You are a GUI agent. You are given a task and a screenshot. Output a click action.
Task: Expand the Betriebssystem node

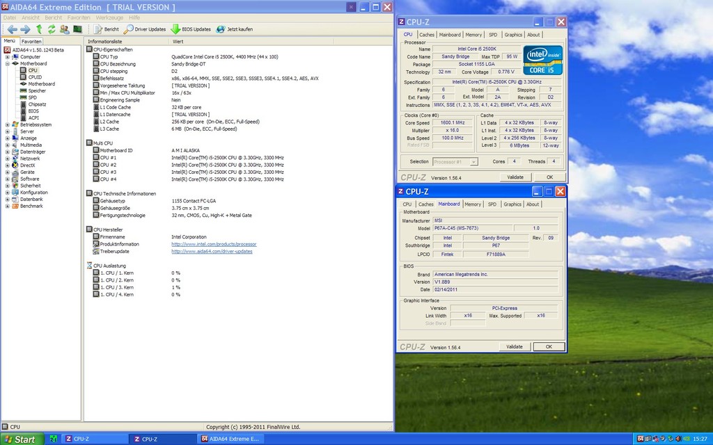click(7, 125)
